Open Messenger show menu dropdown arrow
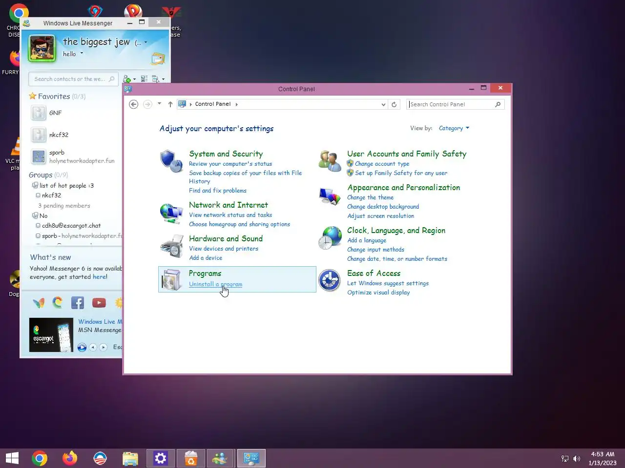625x468 pixels. click(x=163, y=79)
